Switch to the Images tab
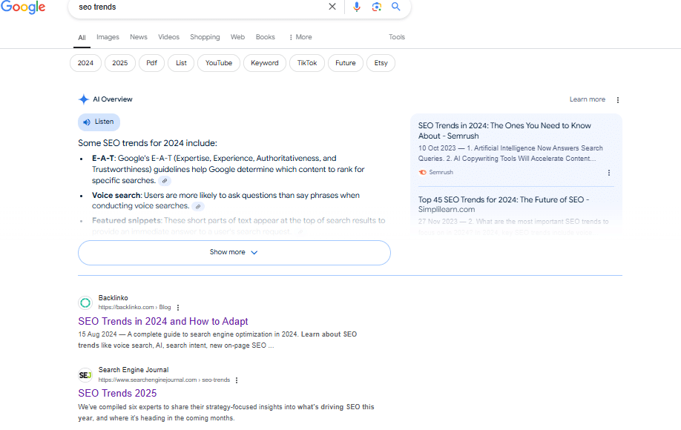The height and width of the screenshot is (430, 681). (108, 37)
